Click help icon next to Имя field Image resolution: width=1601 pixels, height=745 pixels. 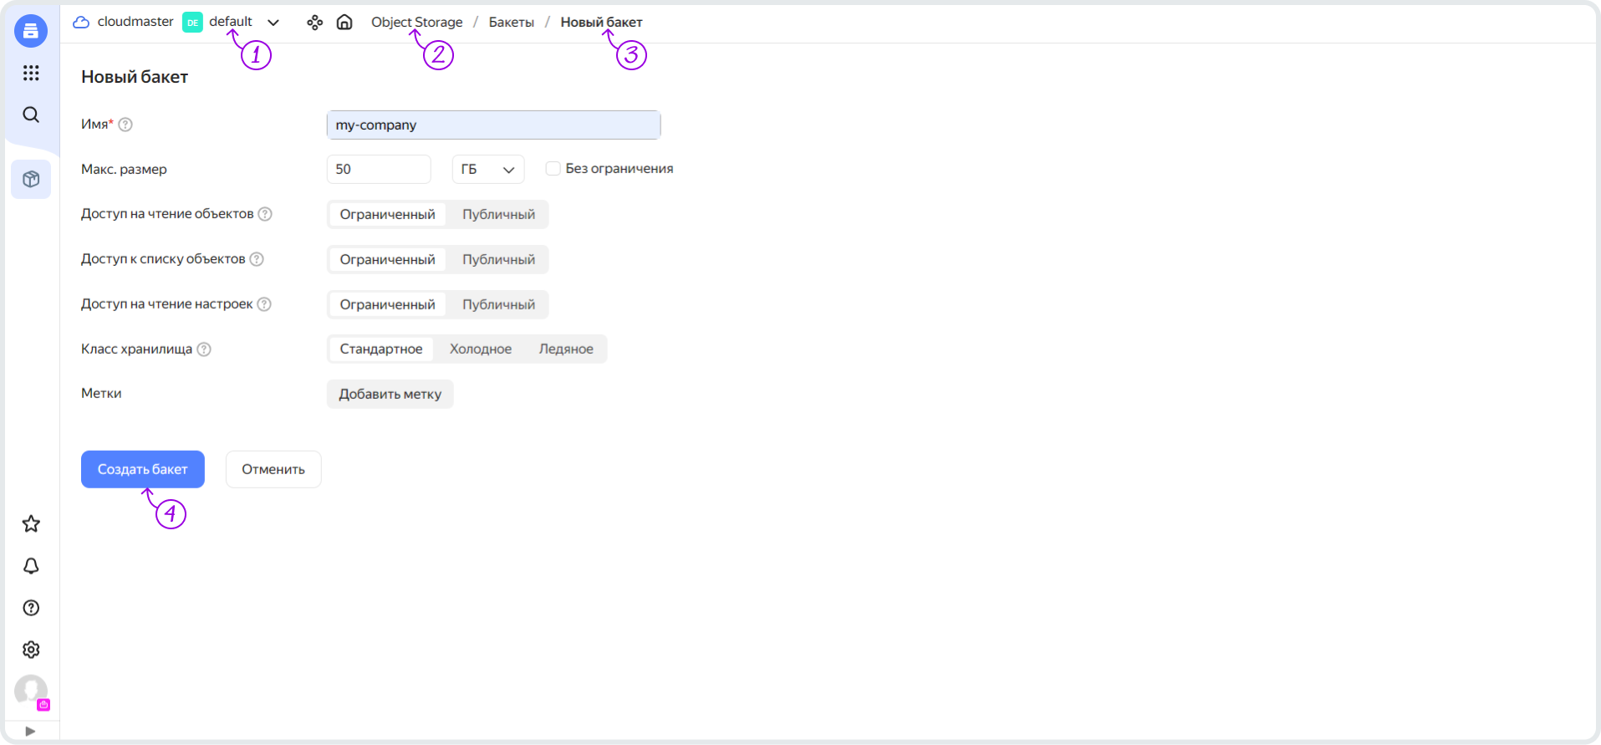click(125, 125)
